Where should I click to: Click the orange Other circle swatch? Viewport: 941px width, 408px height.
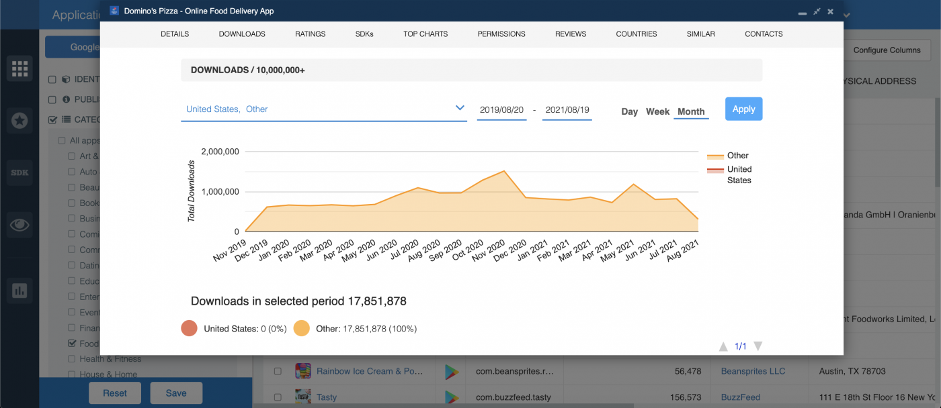302,329
